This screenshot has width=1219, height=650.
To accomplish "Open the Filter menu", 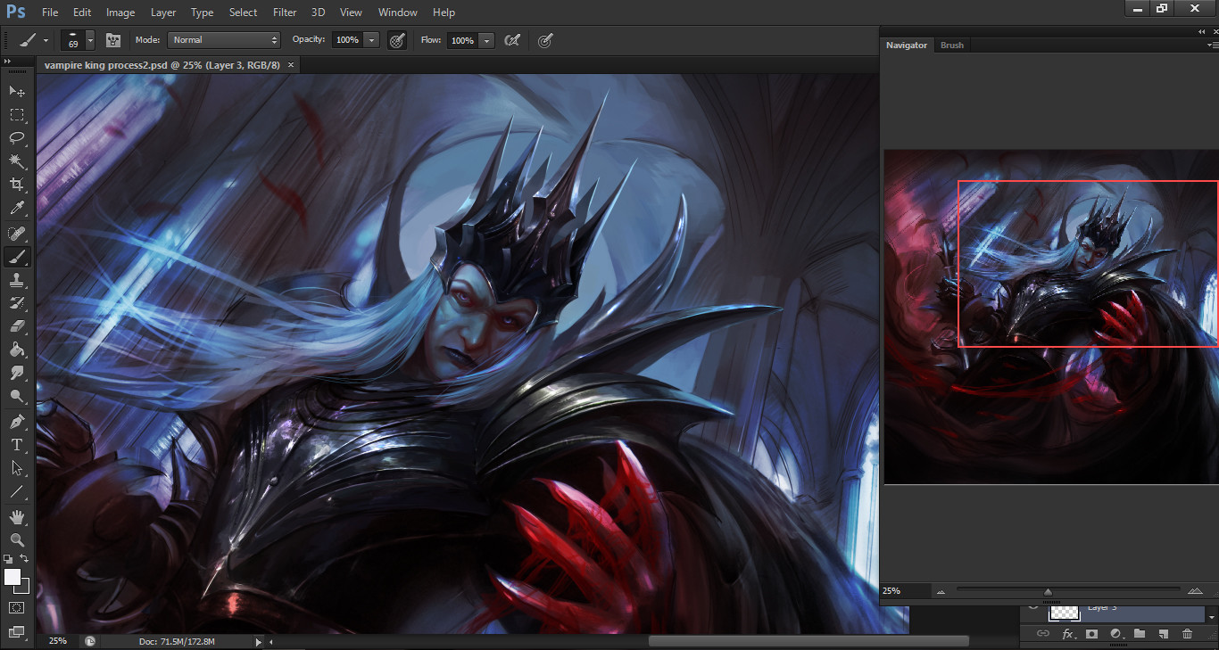I will pyautogui.click(x=285, y=12).
